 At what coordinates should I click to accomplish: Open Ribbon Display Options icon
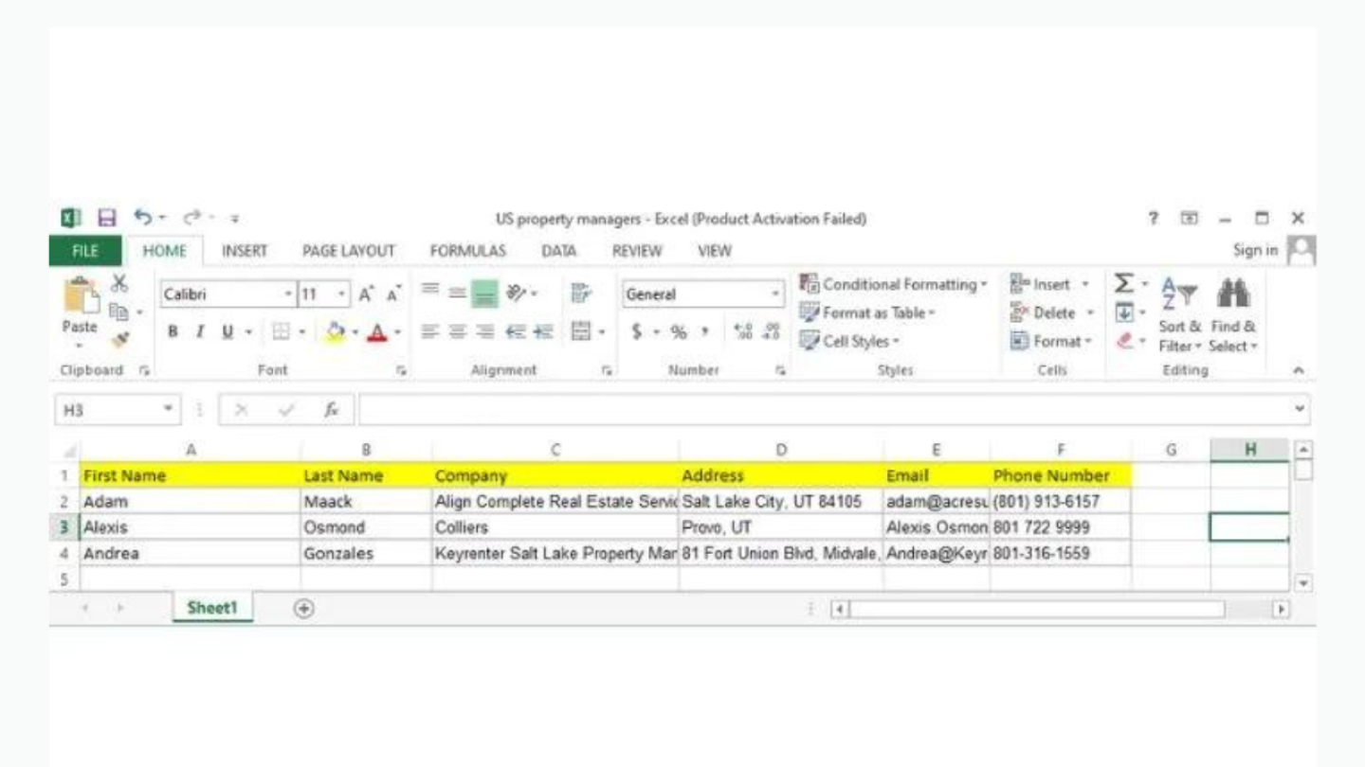[1190, 219]
